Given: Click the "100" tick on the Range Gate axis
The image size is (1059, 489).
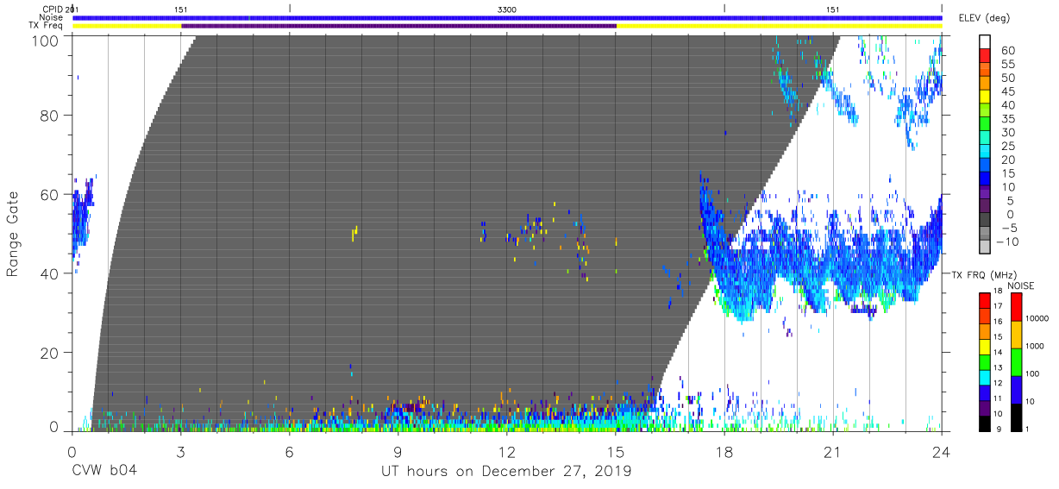Looking at the screenshot, I should 45,40.
